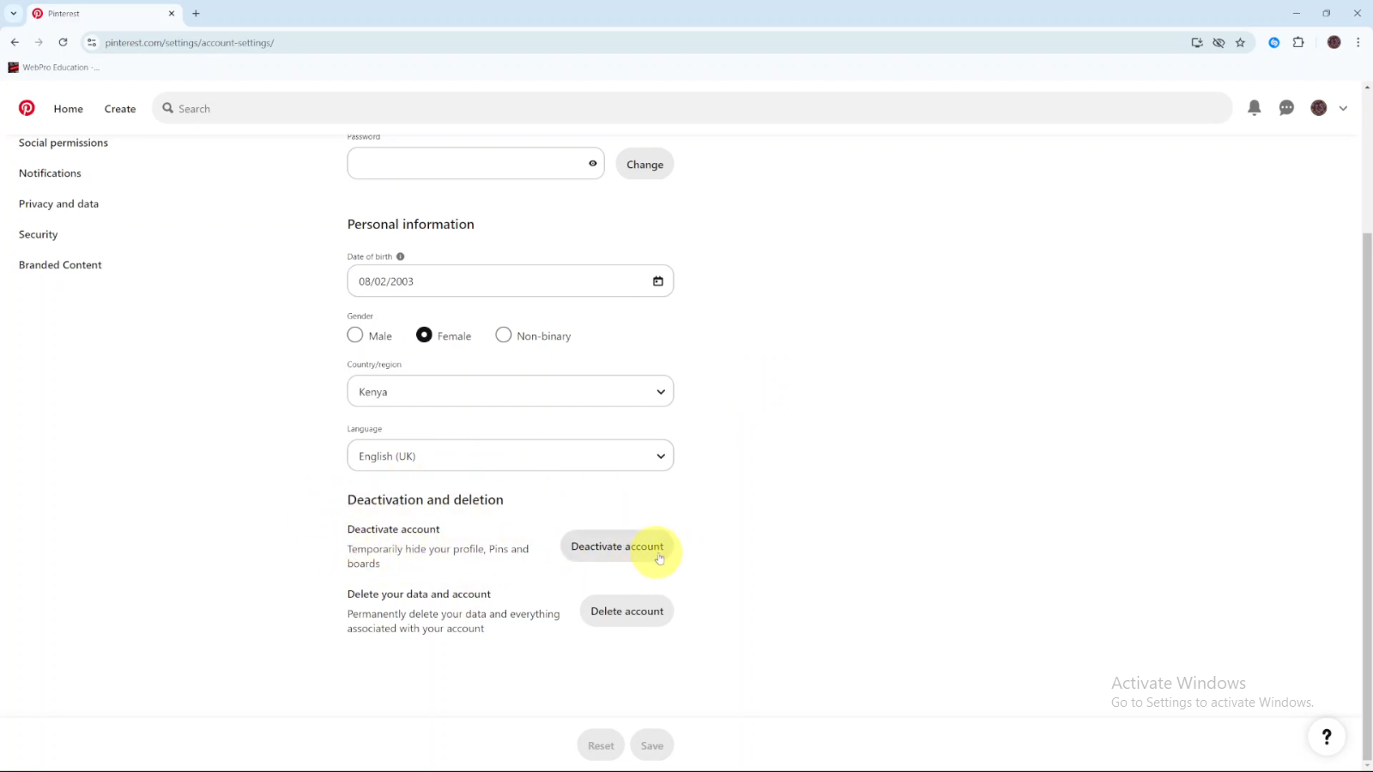Expand accounts chevron next to avatar
Viewport: 1373px width, 772px height.
[1343, 108]
